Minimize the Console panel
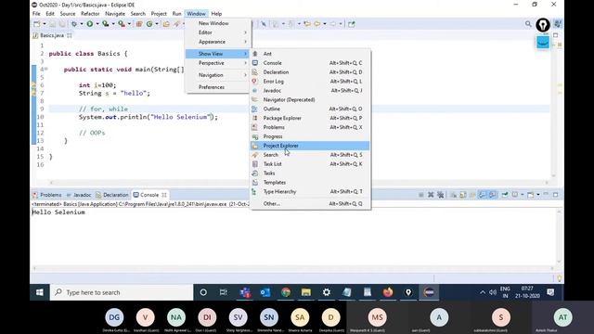This screenshot has width=594, height=334. [x=546, y=194]
